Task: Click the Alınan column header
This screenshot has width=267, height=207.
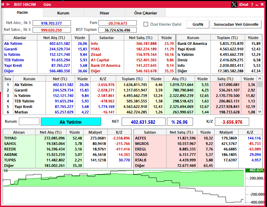Action: [x=19, y=132]
